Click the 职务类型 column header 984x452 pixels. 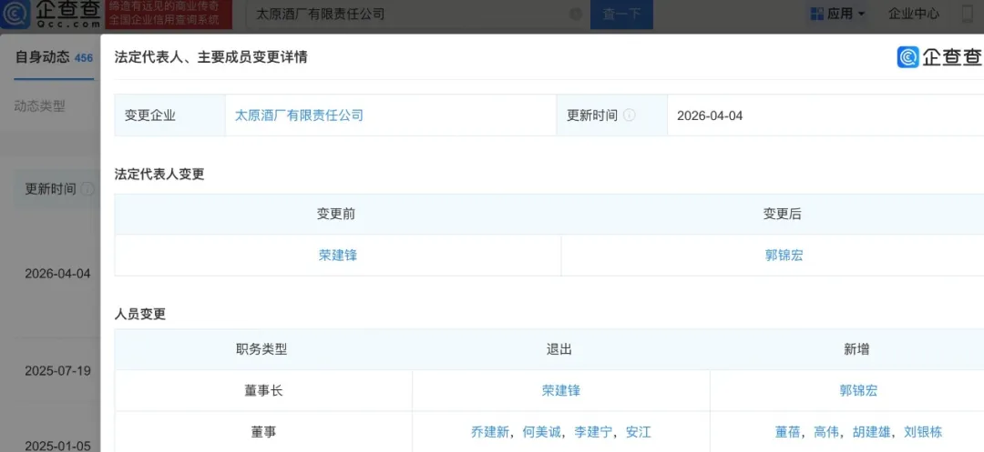tap(261, 349)
